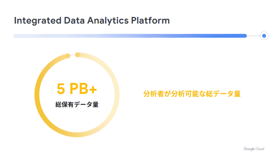Click the faded left end of progress bar
278x156 pixels.
click(x=17, y=36)
